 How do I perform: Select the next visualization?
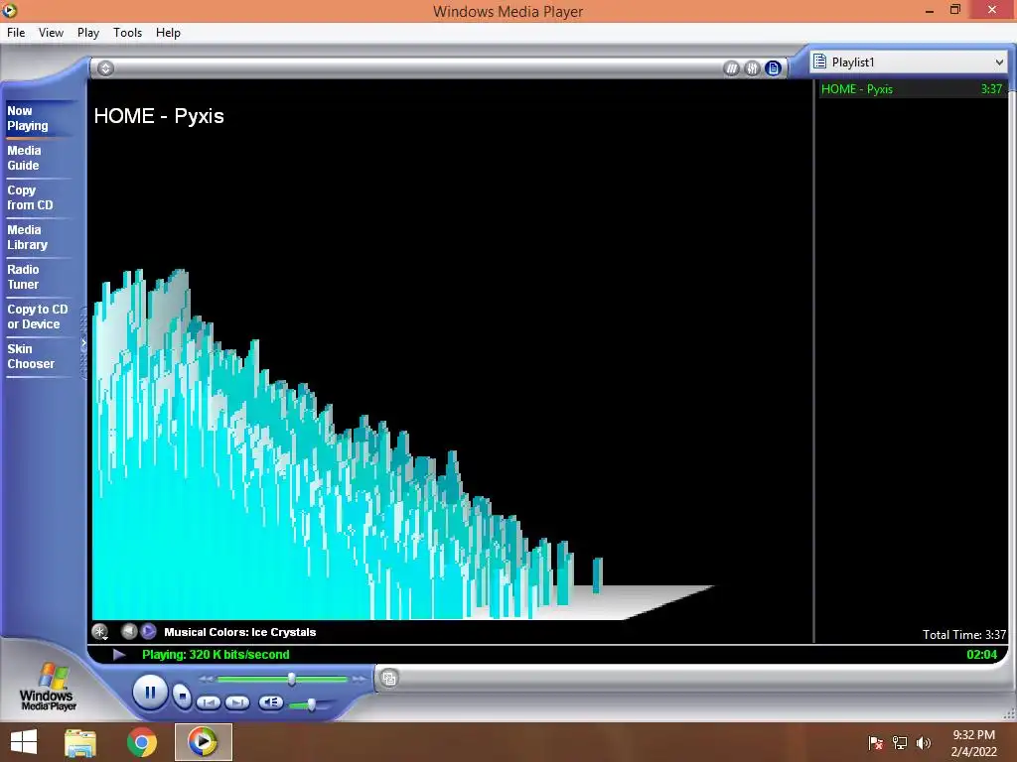point(149,630)
